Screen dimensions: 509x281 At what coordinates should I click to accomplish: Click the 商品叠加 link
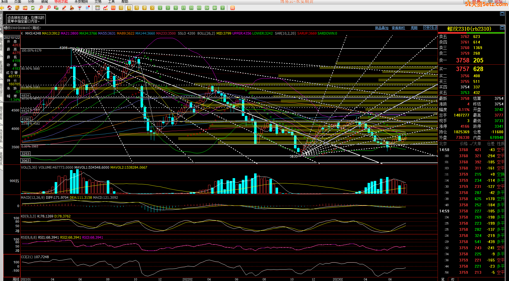[382, 28]
